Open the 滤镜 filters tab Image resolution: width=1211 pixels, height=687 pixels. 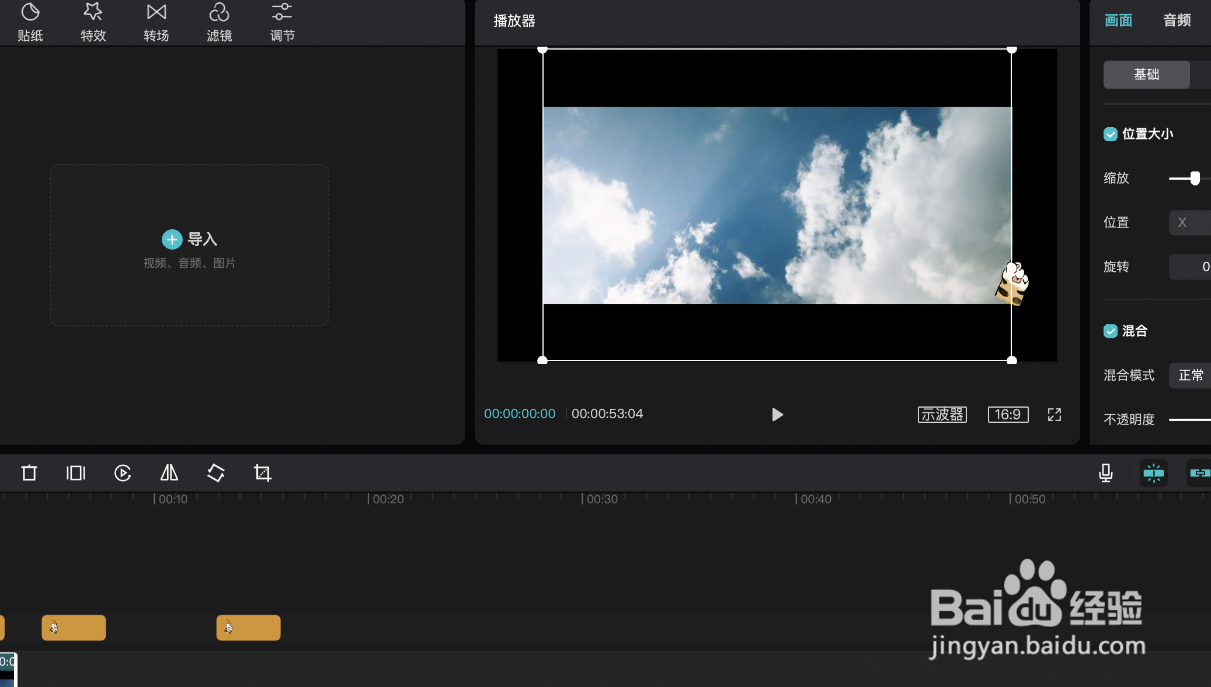(x=220, y=22)
